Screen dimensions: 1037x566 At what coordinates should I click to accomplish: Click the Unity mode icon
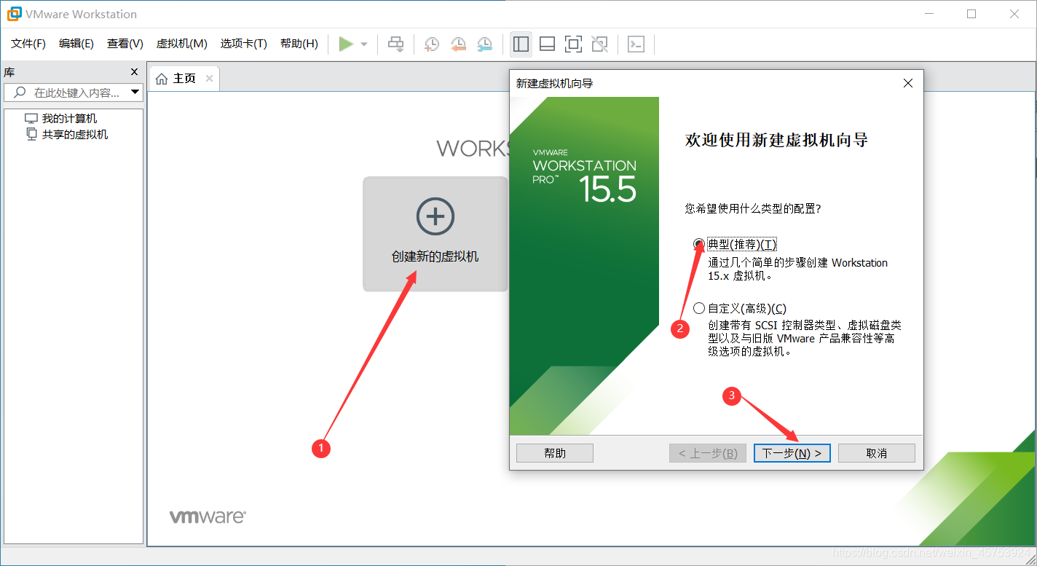pos(599,44)
